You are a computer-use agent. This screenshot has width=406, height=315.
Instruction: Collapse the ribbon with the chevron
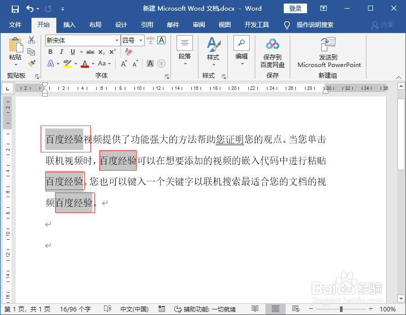398,77
